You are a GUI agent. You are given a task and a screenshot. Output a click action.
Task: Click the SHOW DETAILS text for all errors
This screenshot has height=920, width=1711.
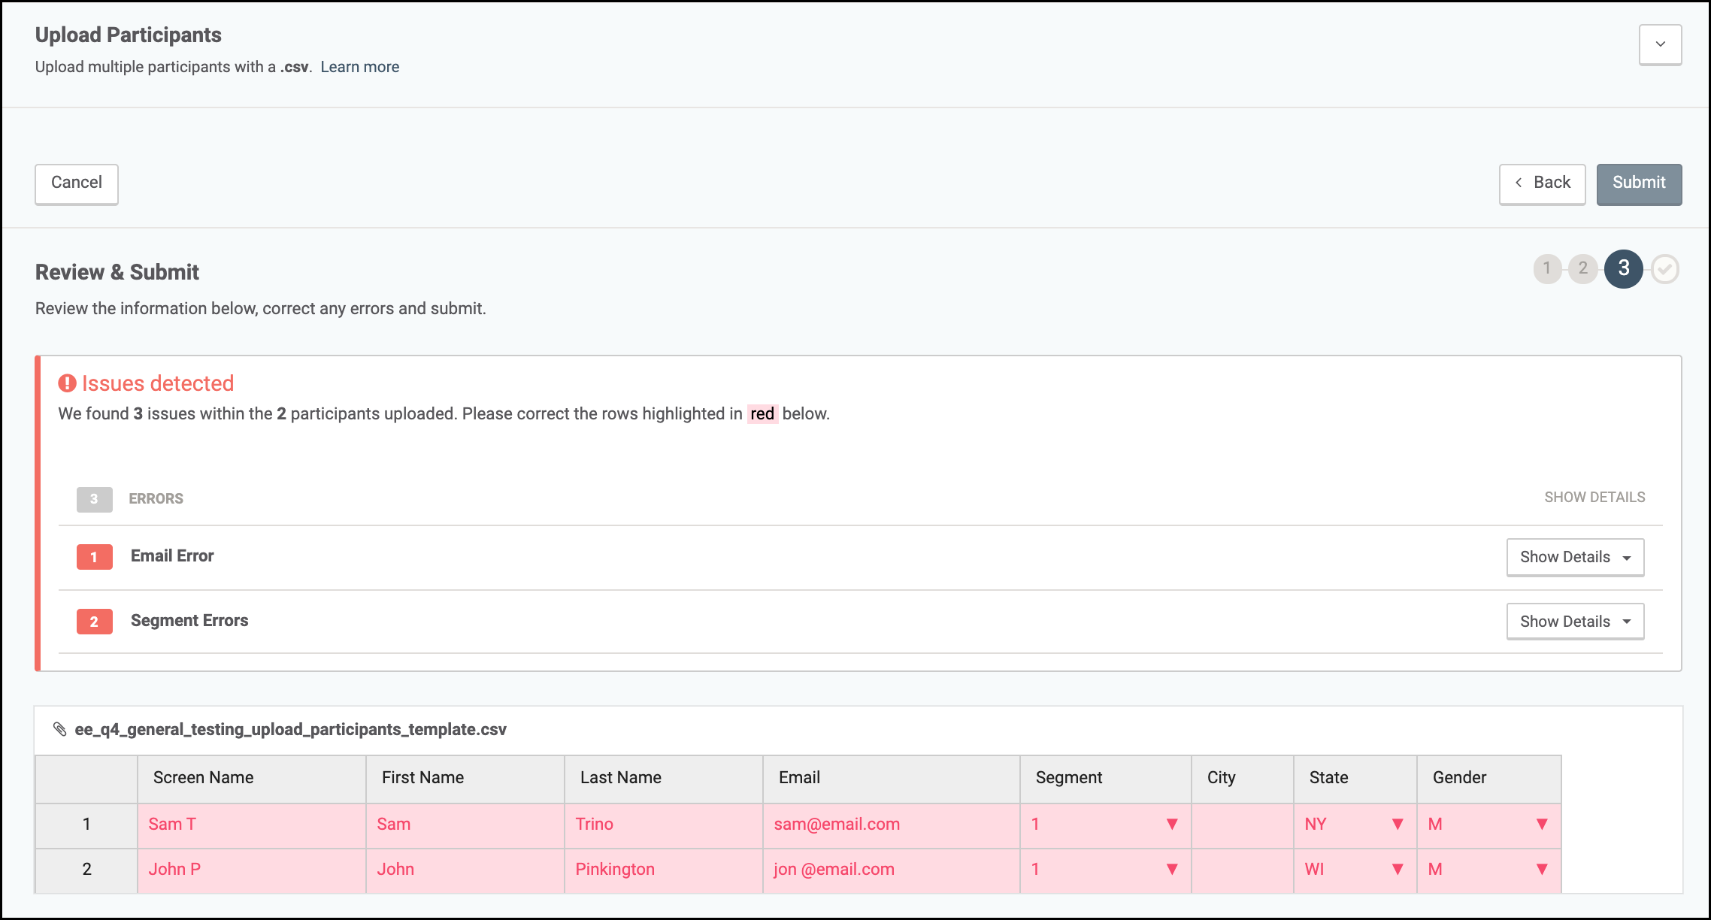tap(1594, 498)
